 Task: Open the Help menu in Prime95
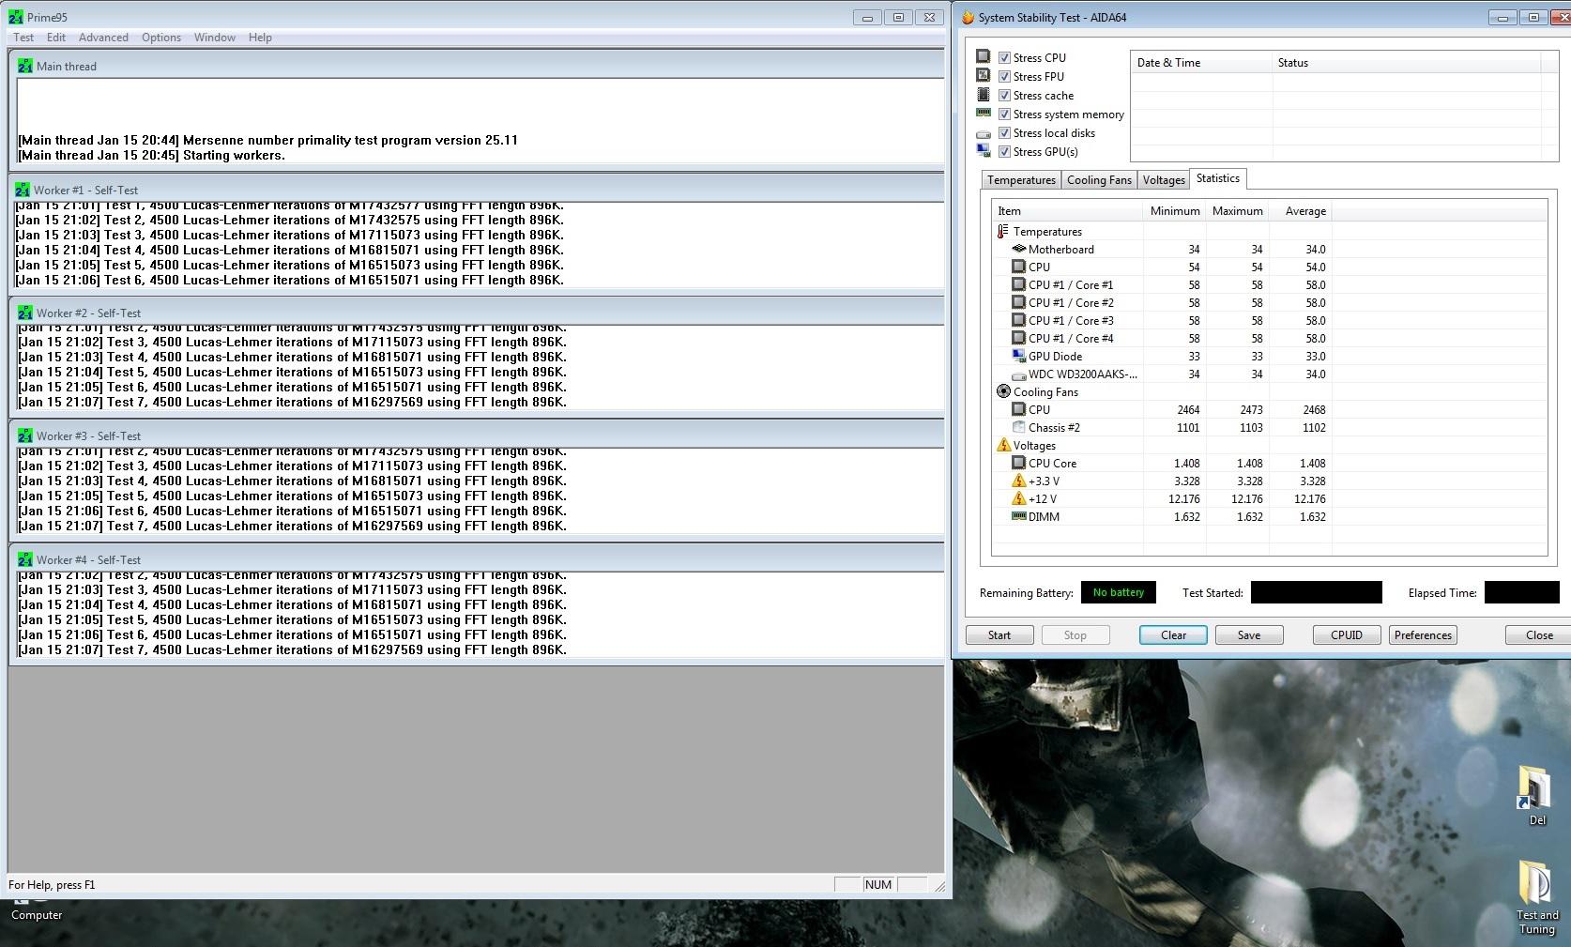coord(260,38)
